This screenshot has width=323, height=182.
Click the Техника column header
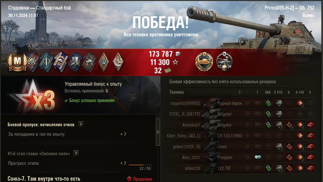(176, 92)
